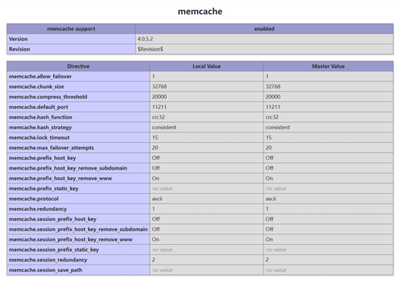Click local value ascii
Viewport: 402px width, 282px height.
coord(157,199)
